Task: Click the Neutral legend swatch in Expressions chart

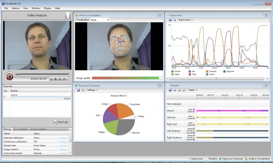Action: (172, 71)
